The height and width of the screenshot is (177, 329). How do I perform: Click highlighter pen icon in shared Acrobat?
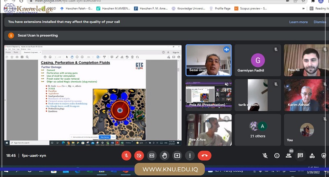pos(117,57)
